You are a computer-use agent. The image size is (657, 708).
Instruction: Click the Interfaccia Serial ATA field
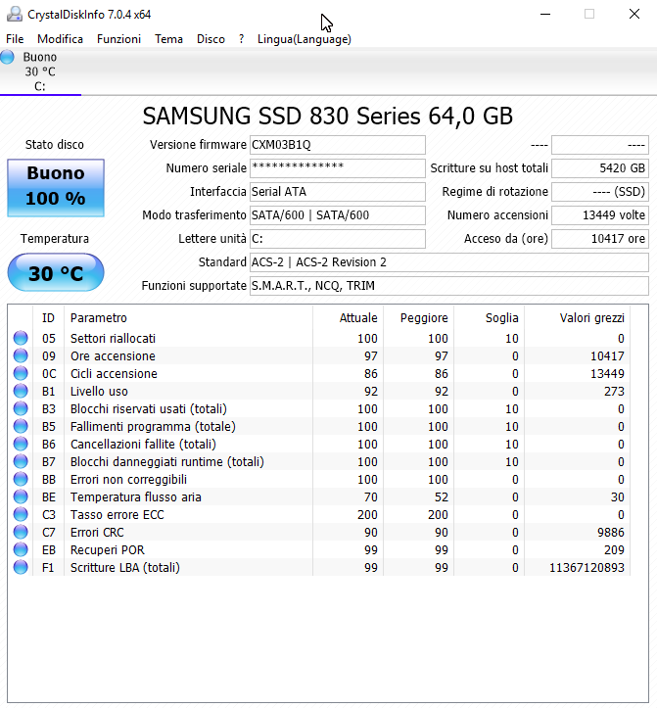337,192
